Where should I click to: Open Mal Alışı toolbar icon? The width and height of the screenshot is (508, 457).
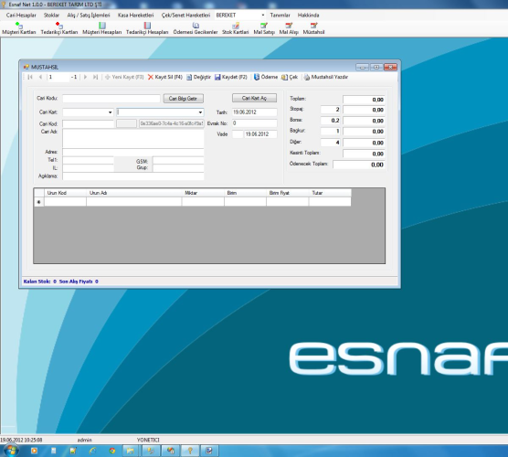pos(289,28)
